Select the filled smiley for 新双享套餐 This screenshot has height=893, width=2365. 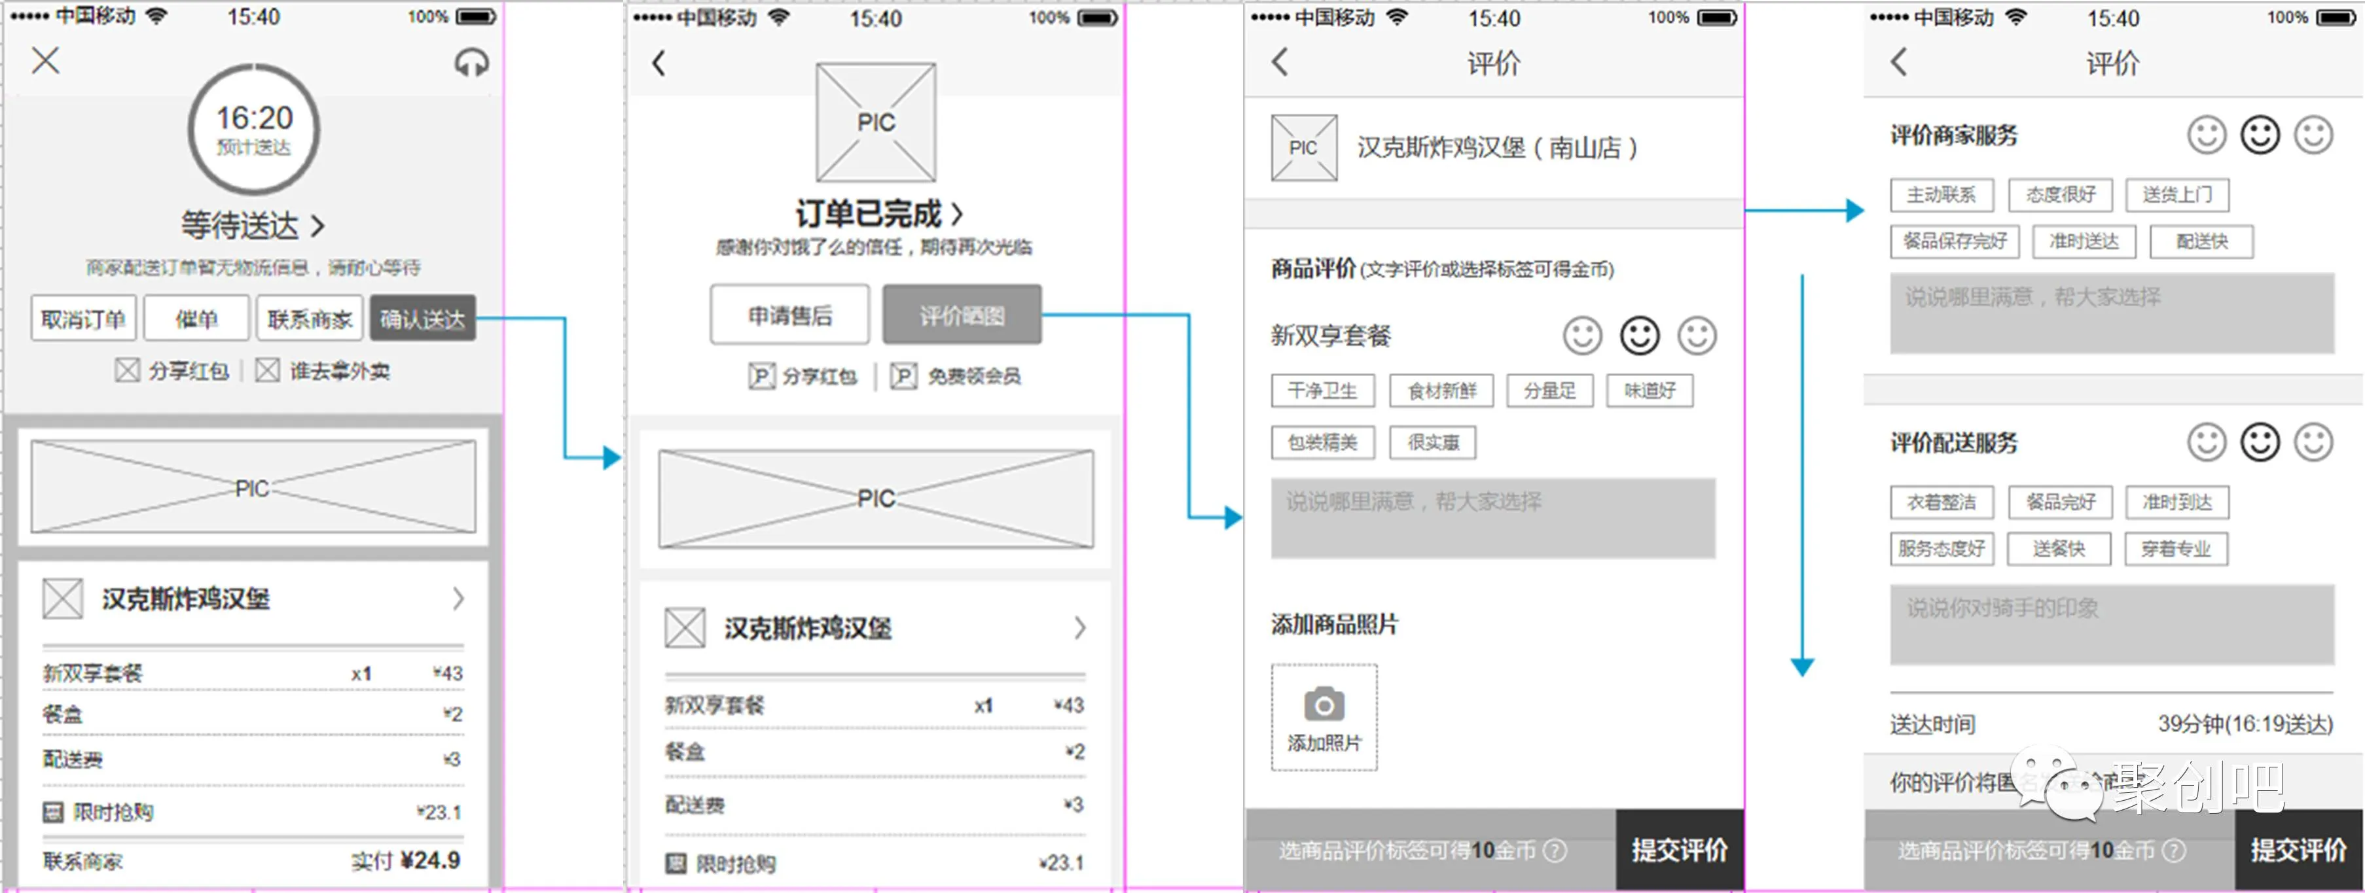(x=1639, y=336)
